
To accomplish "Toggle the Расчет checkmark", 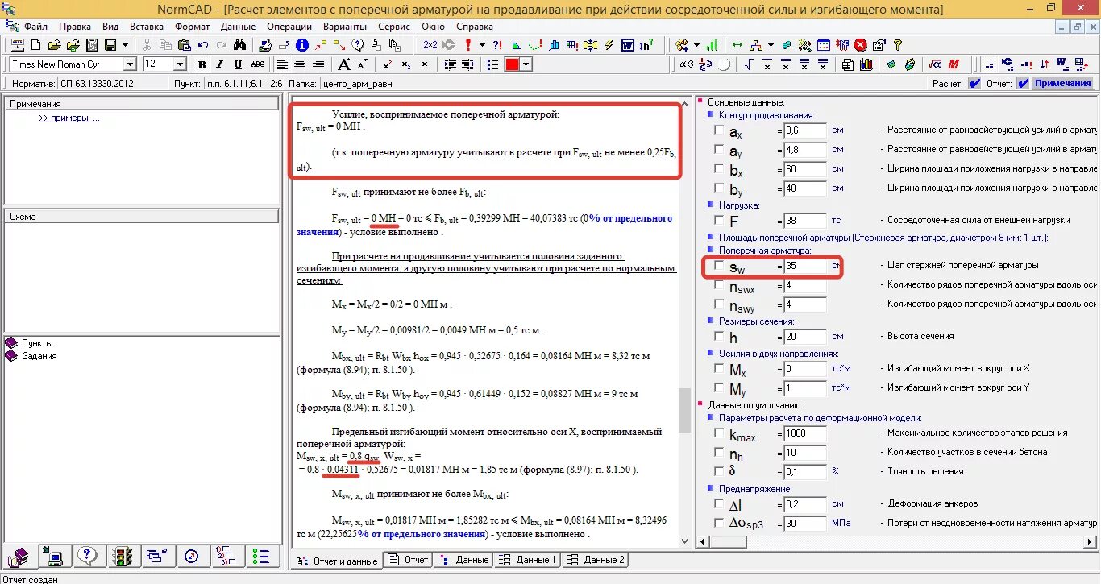I will click(974, 83).
